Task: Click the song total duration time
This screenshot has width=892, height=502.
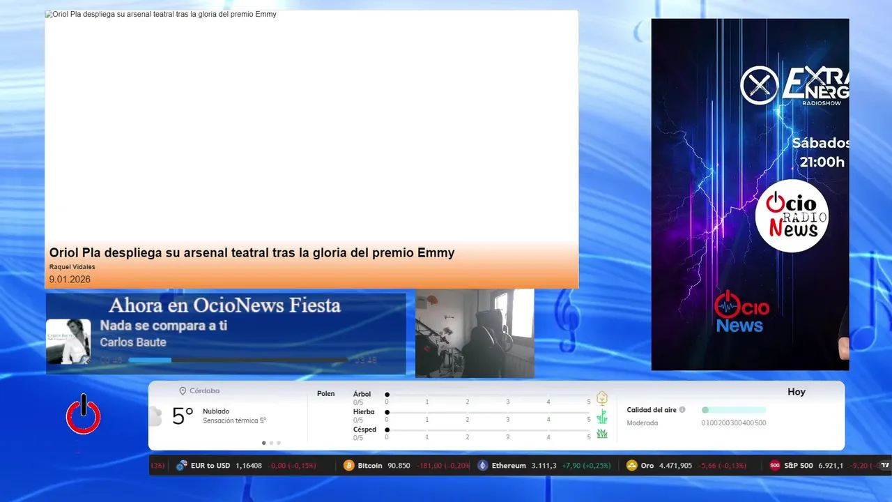Action: click(x=365, y=360)
